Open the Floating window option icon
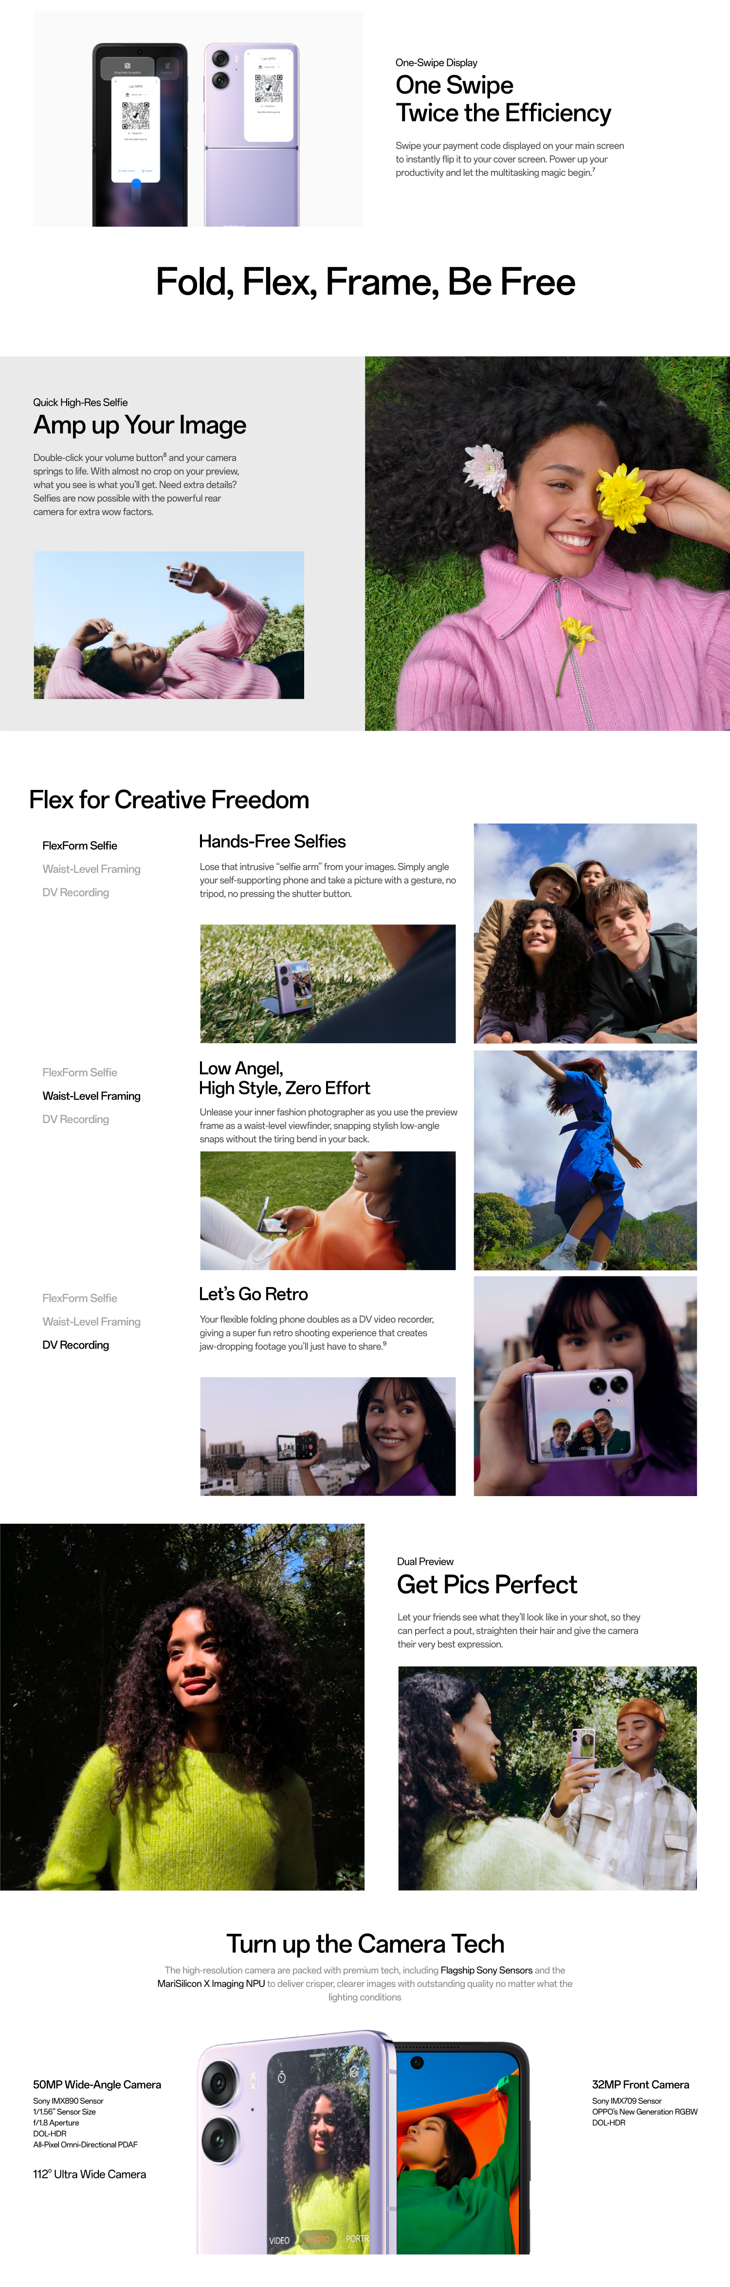730x2287 pixels. [167, 67]
